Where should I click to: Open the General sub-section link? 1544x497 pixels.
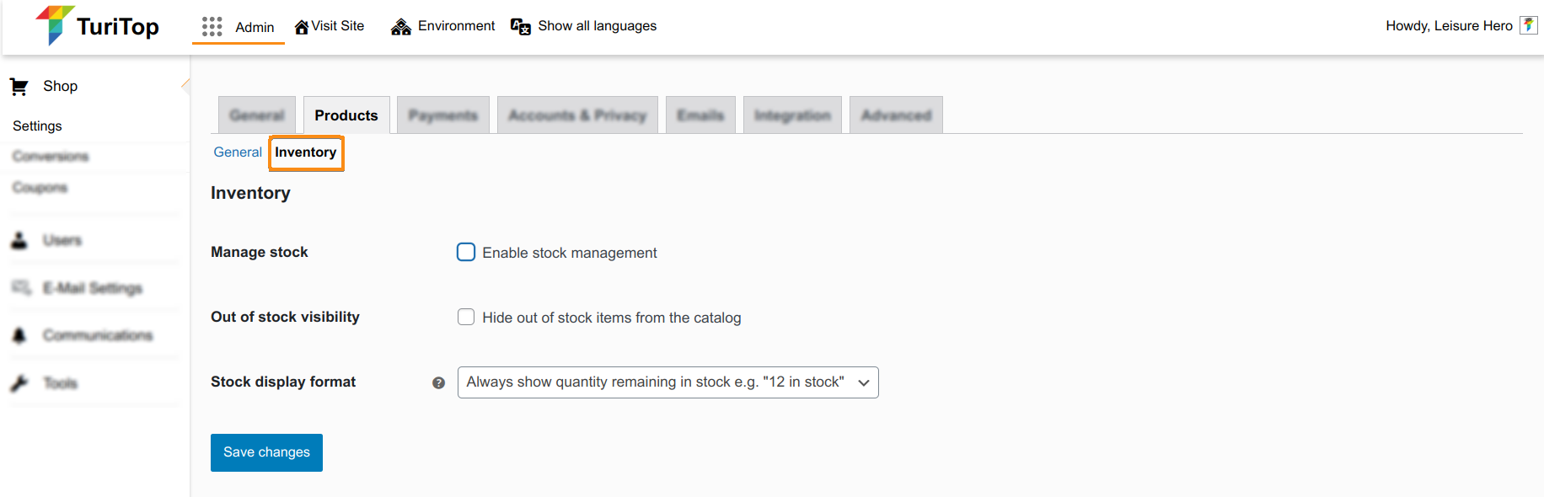(238, 152)
